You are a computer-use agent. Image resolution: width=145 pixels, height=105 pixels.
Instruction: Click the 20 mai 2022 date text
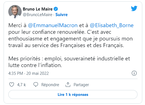[37, 73]
